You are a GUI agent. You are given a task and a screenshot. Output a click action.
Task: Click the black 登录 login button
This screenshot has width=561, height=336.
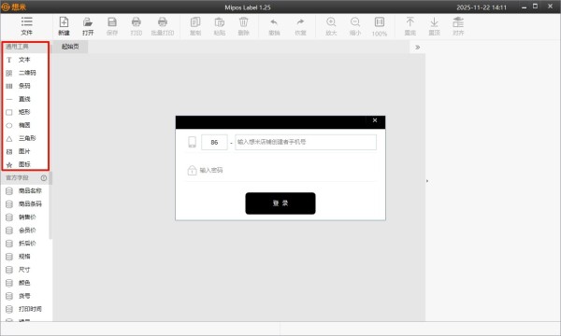click(x=280, y=203)
